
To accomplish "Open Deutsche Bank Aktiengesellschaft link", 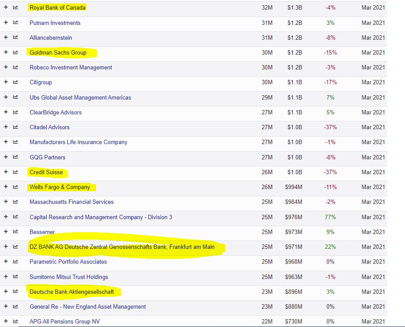I will click(72, 292).
